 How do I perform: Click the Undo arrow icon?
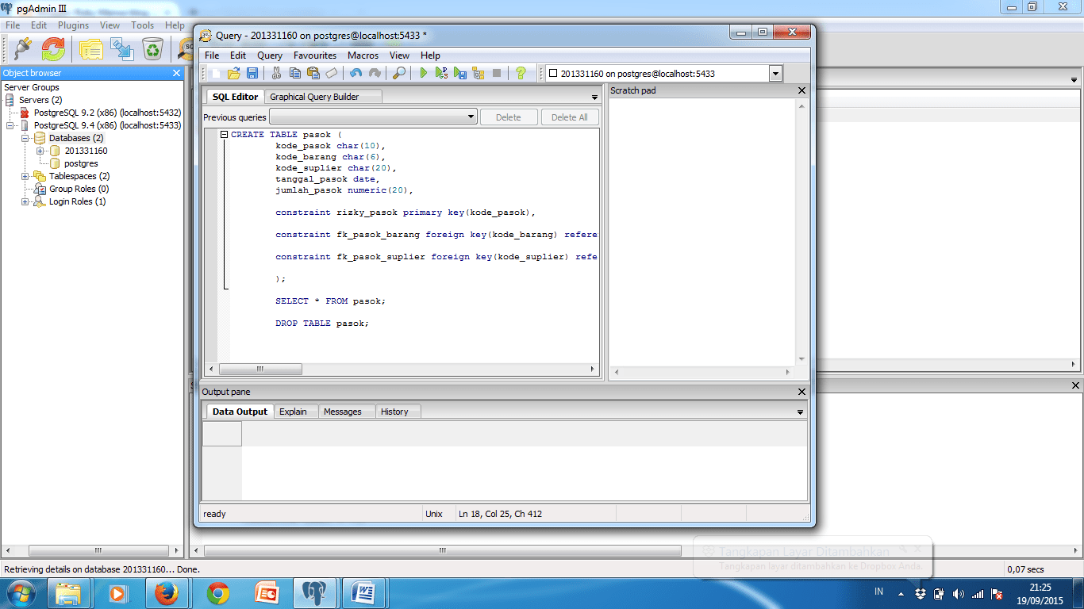356,74
